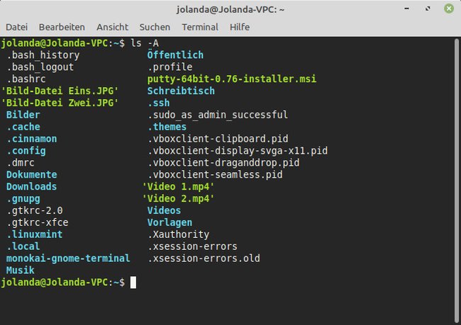Screen dimensions: 461x325
Task: Click the terminal vertical scrollbar
Action: [457, 180]
